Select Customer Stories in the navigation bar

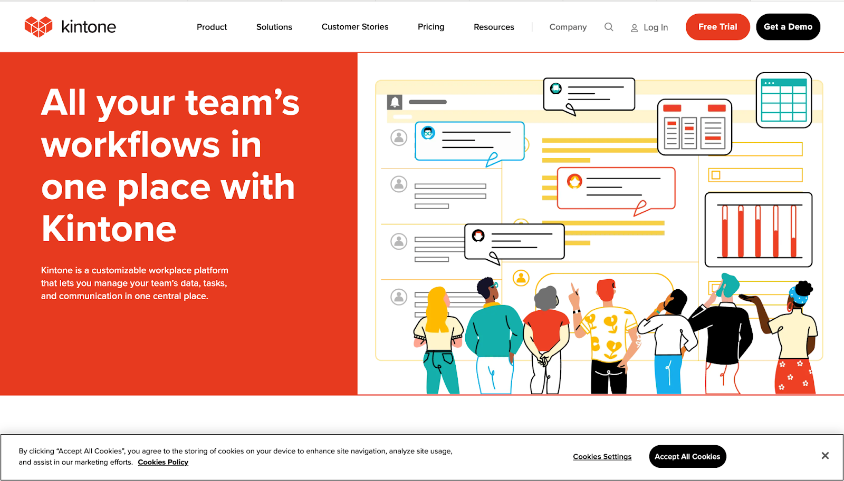coord(354,27)
